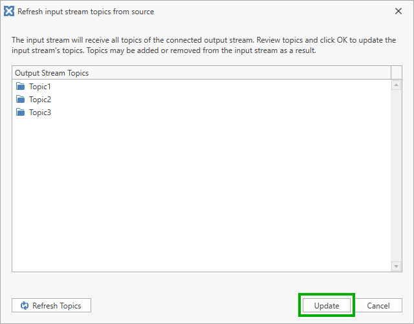The height and width of the screenshot is (324, 414).
Task: Select the Topic2 list entry
Action: coord(201,100)
